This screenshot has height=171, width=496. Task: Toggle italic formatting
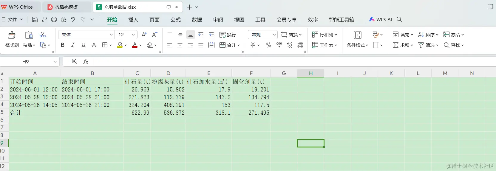pos(73,45)
